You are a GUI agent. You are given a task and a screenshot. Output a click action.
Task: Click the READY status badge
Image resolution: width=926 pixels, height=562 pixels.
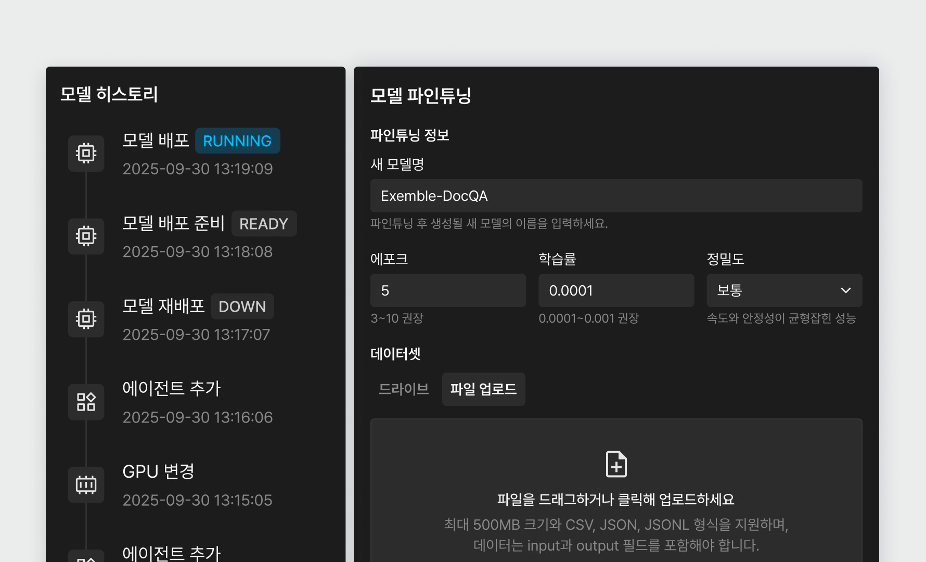click(264, 224)
